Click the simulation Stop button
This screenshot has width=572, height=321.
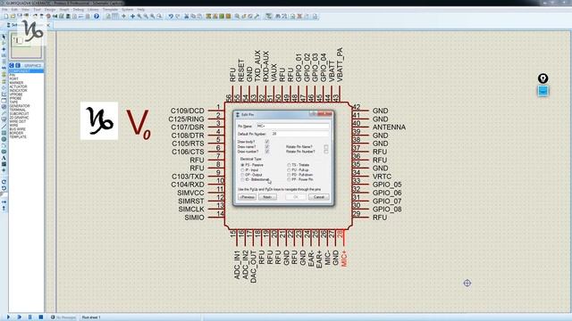(41, 317)
